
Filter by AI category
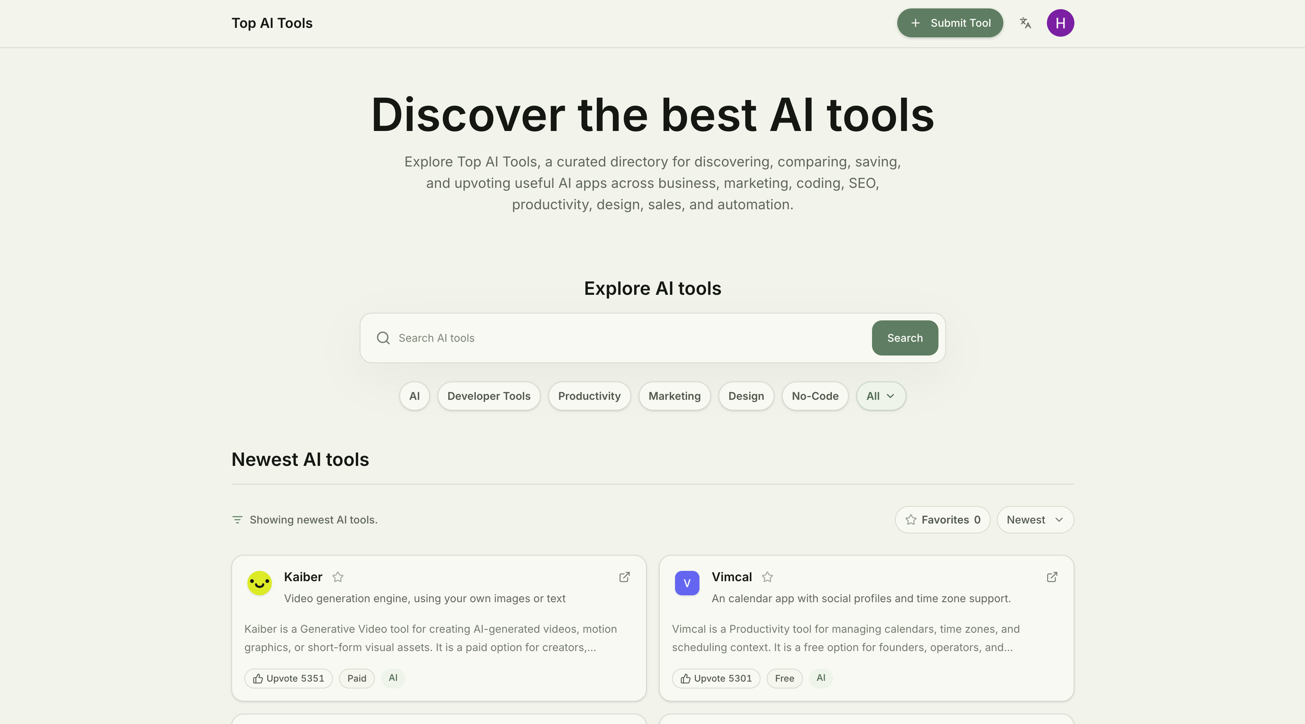point(414,396)
